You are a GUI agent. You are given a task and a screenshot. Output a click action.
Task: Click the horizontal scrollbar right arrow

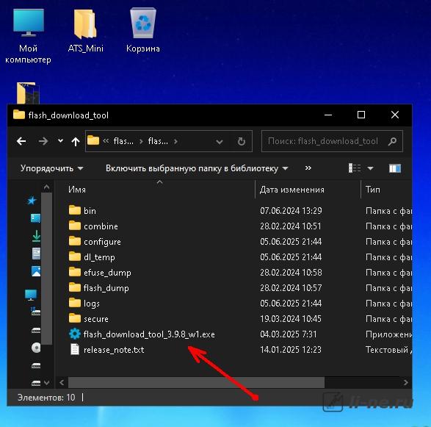(x=406, y=383)
